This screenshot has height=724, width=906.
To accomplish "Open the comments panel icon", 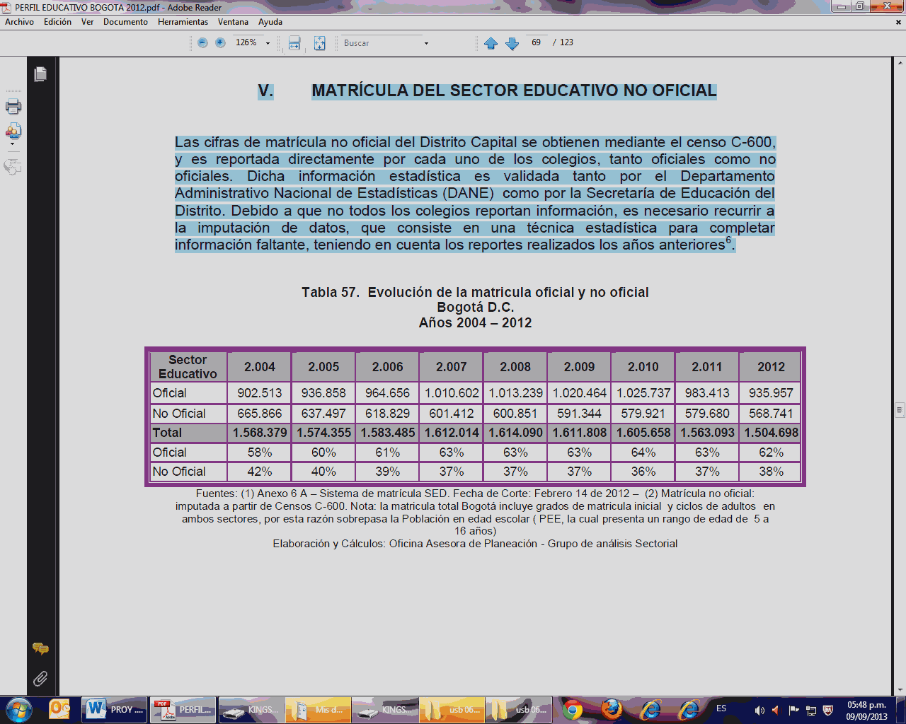I will 40,648.
